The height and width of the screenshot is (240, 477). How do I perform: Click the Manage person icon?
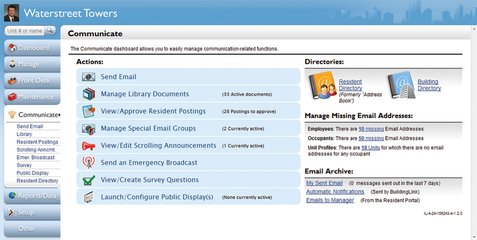[x=12, y=64]
